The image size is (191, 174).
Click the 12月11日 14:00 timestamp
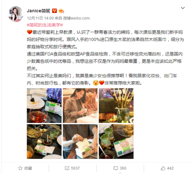pyautogui.click(x=40, y=18)
